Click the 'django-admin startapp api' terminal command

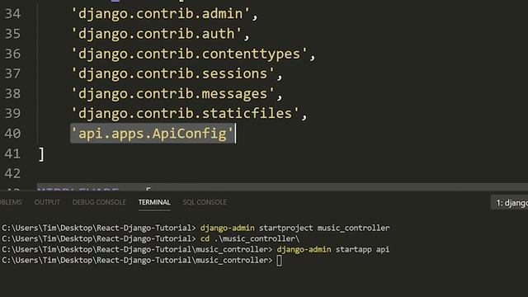[333, 249]
